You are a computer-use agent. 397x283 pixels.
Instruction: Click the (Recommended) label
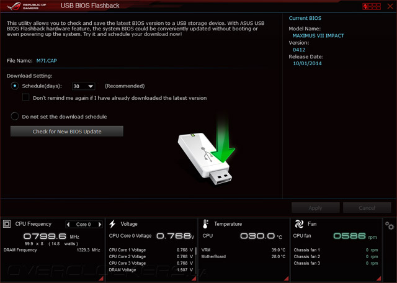pos(125,86)
